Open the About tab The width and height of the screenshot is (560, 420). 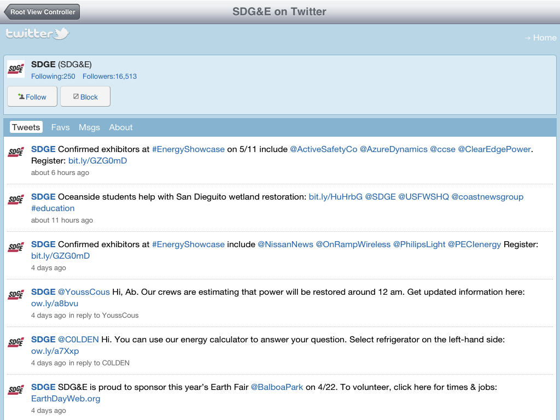(x=121, y=127)
